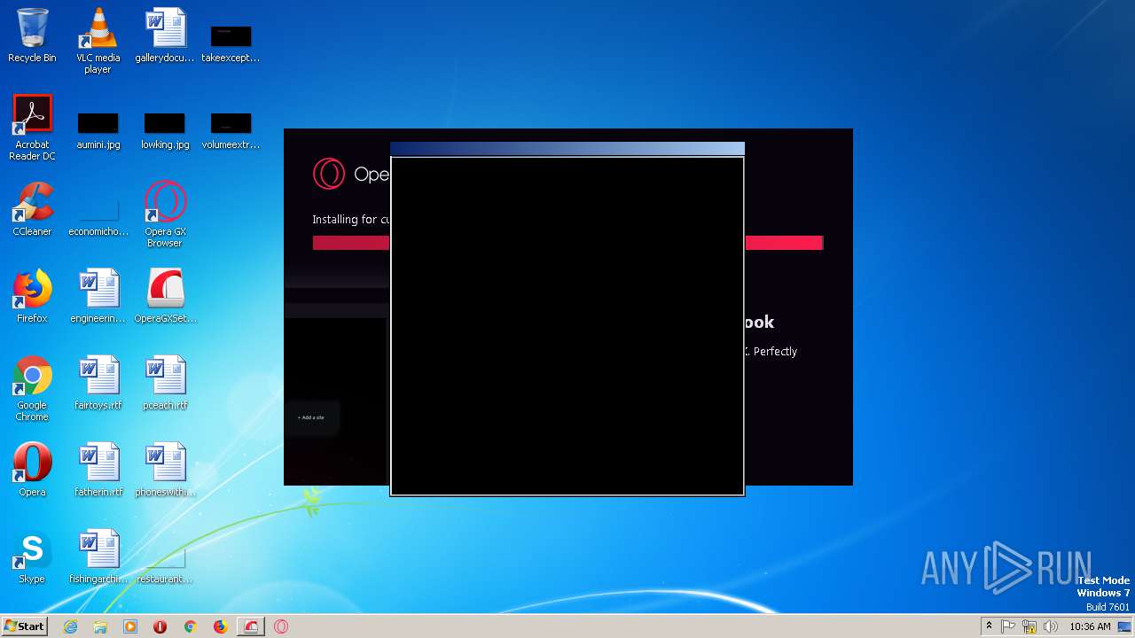Open Internet Explorer from the taskbar

(x=70, y=626)
